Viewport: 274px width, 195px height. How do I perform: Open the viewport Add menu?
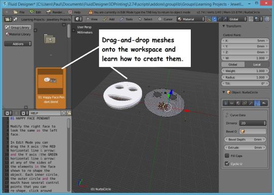pyautogui.click(x=109, y=19)
